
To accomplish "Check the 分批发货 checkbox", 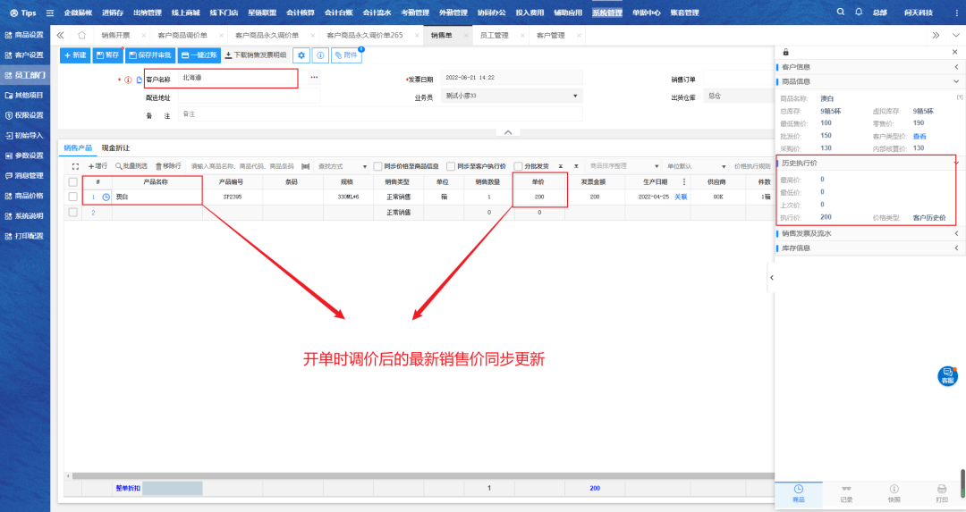I will [518, 166].
